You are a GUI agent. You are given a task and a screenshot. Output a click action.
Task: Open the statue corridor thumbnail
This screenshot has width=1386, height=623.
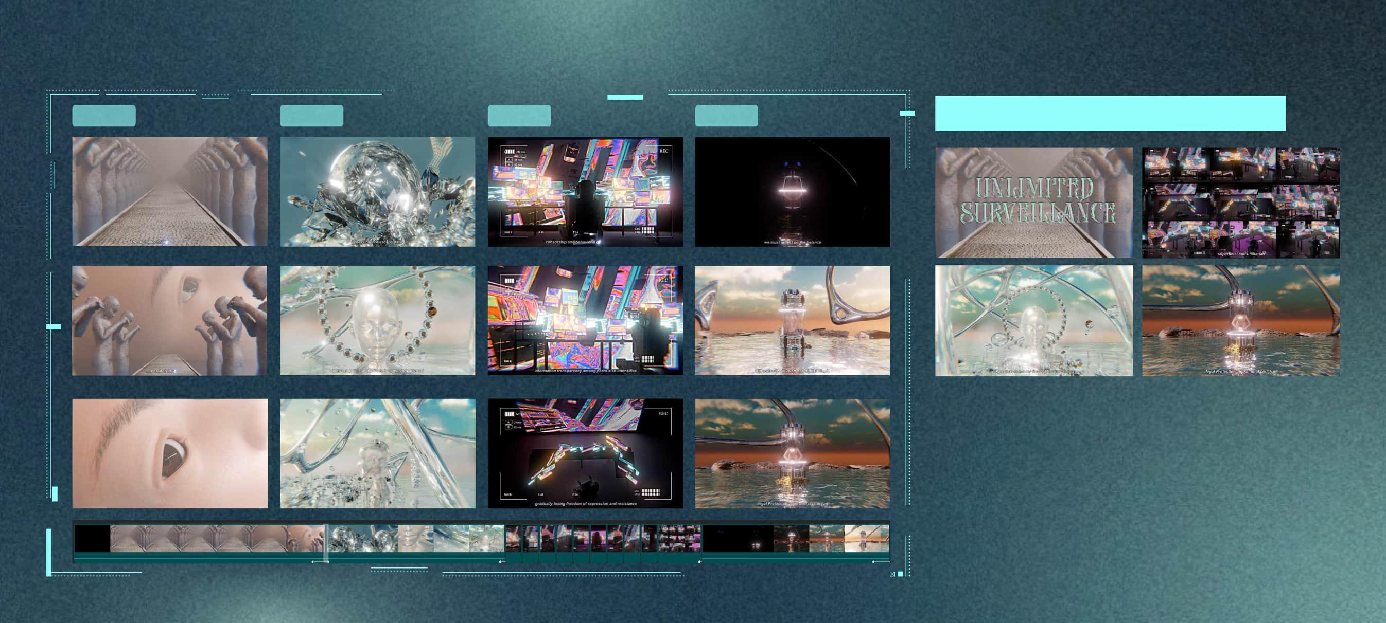pos(169,191)
